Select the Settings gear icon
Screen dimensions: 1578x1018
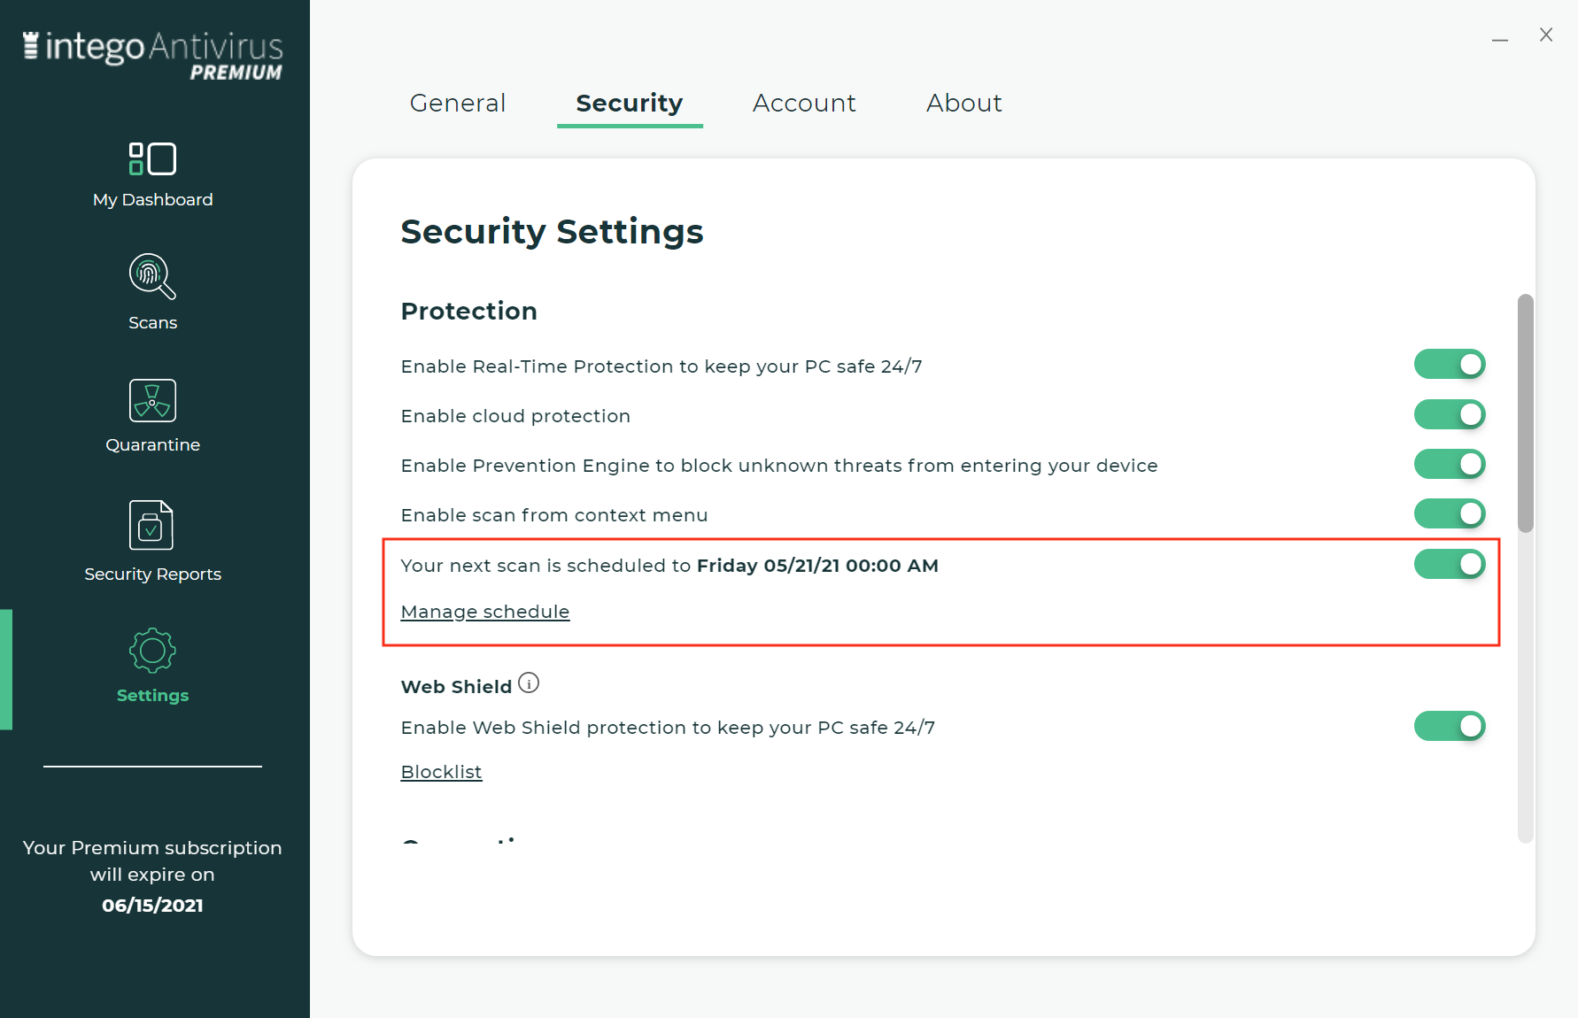click(x=152, y=651)
